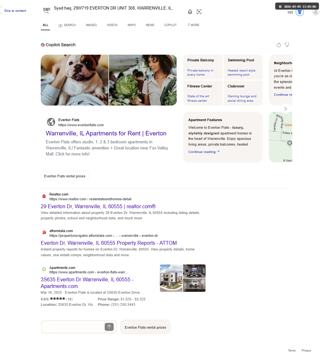Click the https://www.evertonflats.com URL
Screen dimensions: 322x356
pyautogui.click(x=81, y=125)
